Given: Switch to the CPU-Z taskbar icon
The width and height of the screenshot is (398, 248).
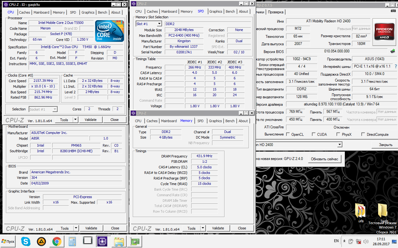Looking at the screenshot, I should (x=102, y=241).
